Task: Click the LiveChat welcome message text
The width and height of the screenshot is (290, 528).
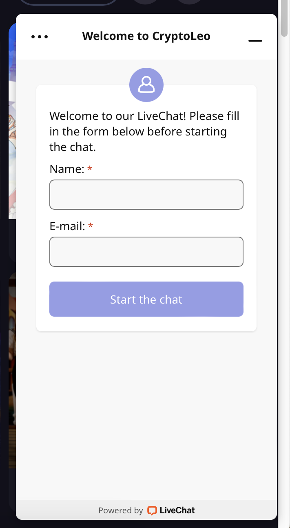Action: [144, 131]
